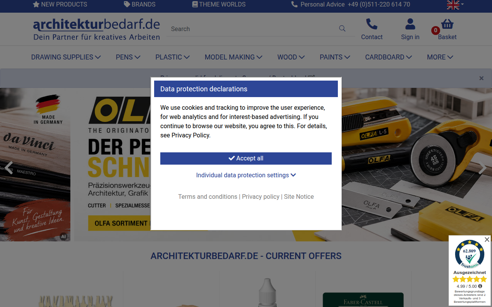Click the Trustami 62.809 badge

[x=469, y=254]
